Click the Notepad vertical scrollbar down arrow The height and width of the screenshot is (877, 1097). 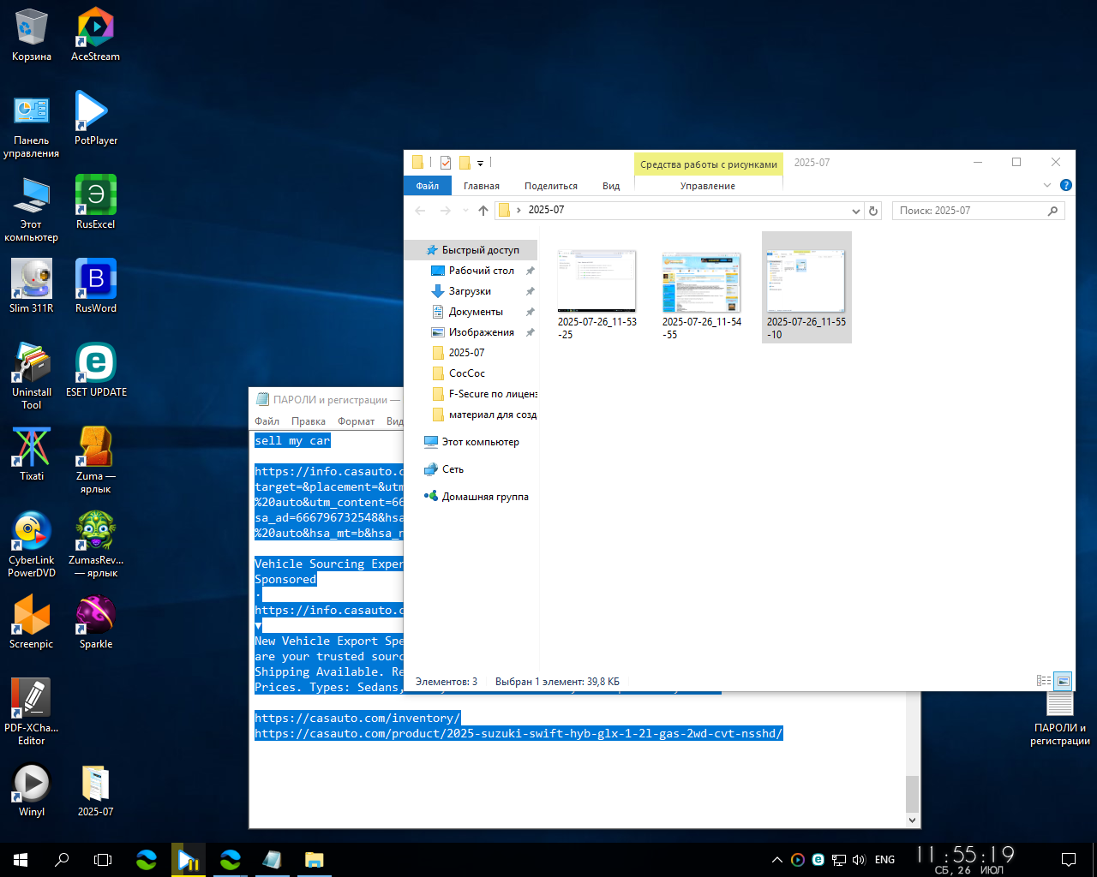pyautogui.click(x=913, y=820)
